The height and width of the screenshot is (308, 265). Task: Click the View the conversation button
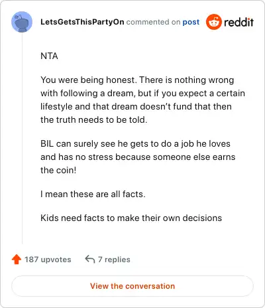[132, 286]
